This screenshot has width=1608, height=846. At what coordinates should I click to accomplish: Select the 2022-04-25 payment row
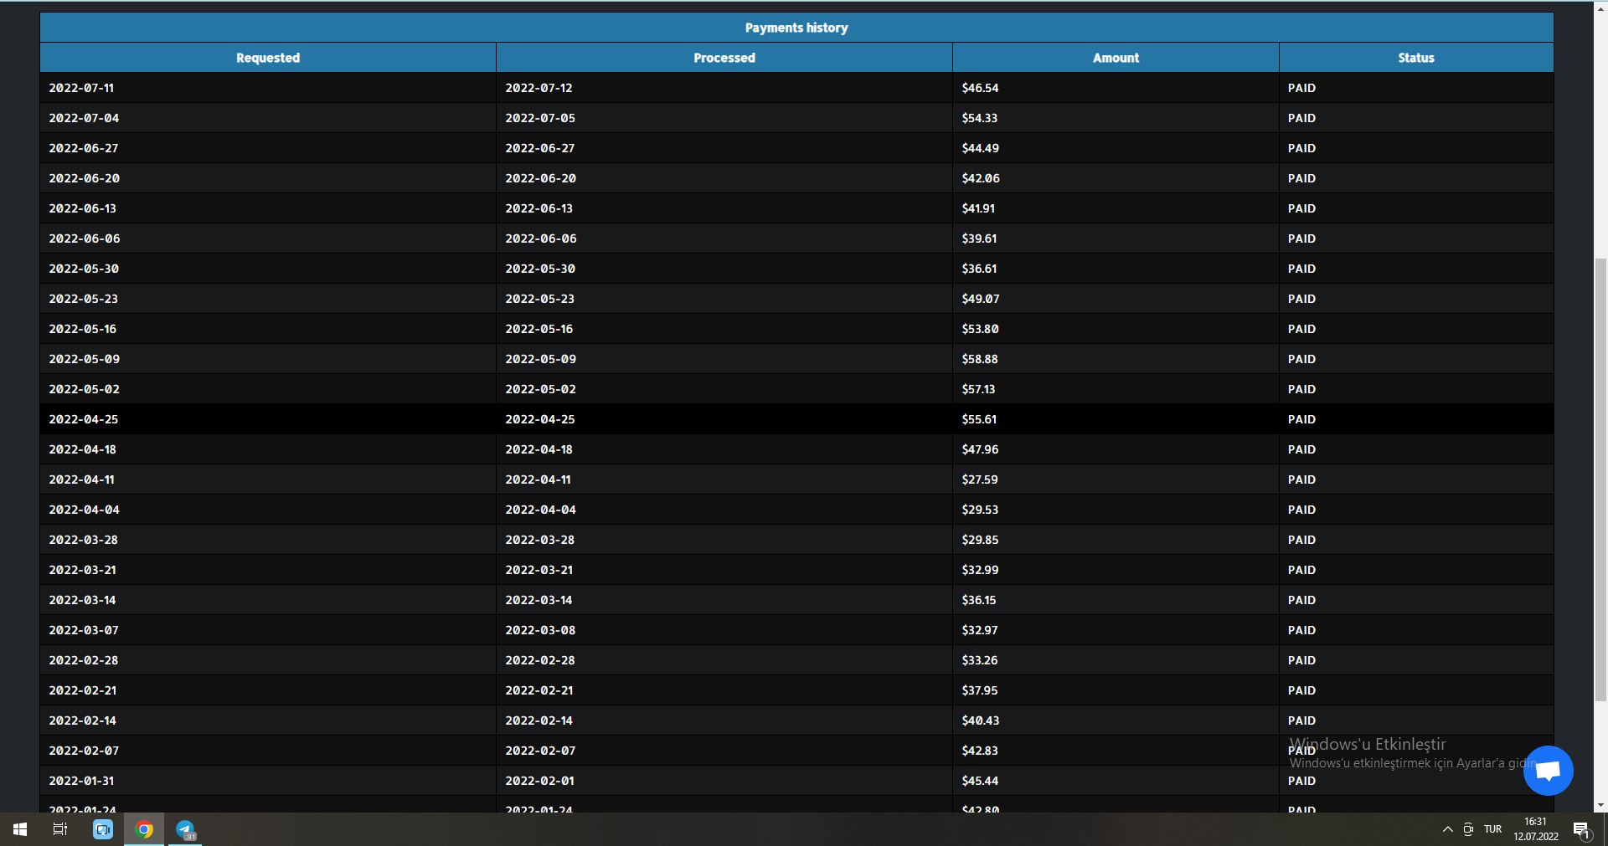[x=796, y=419]
